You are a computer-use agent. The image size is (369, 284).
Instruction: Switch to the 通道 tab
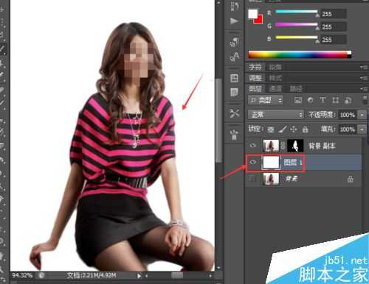tap(275, 88)
